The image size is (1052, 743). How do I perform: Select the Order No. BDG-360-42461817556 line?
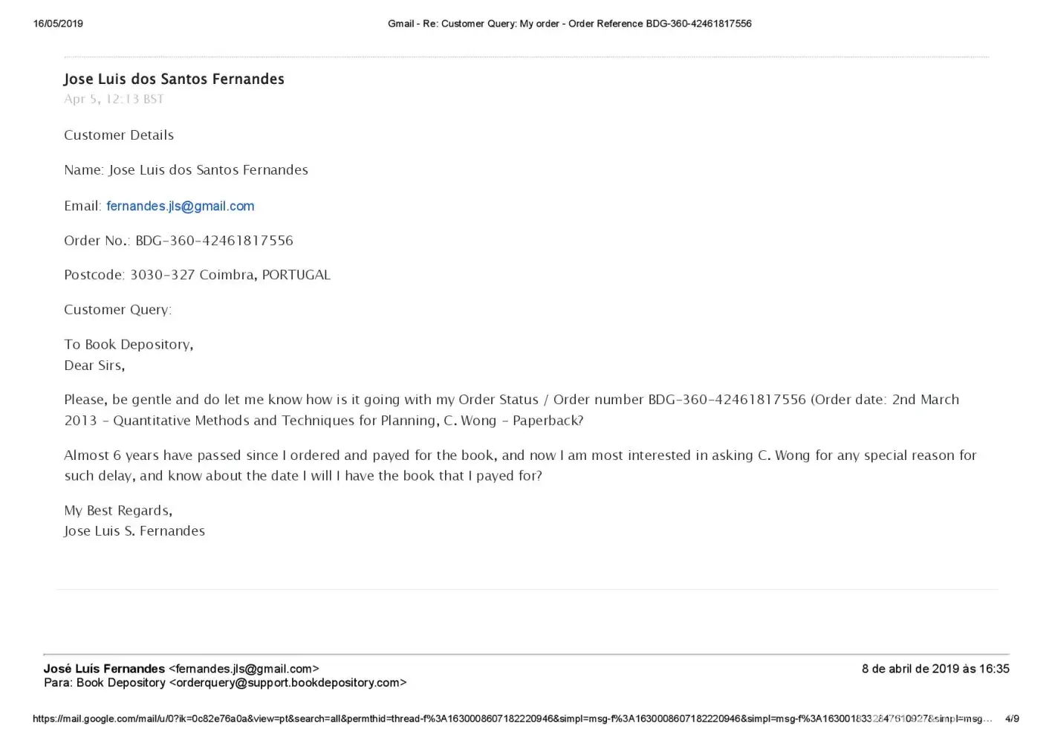click(x=178, y=240)
